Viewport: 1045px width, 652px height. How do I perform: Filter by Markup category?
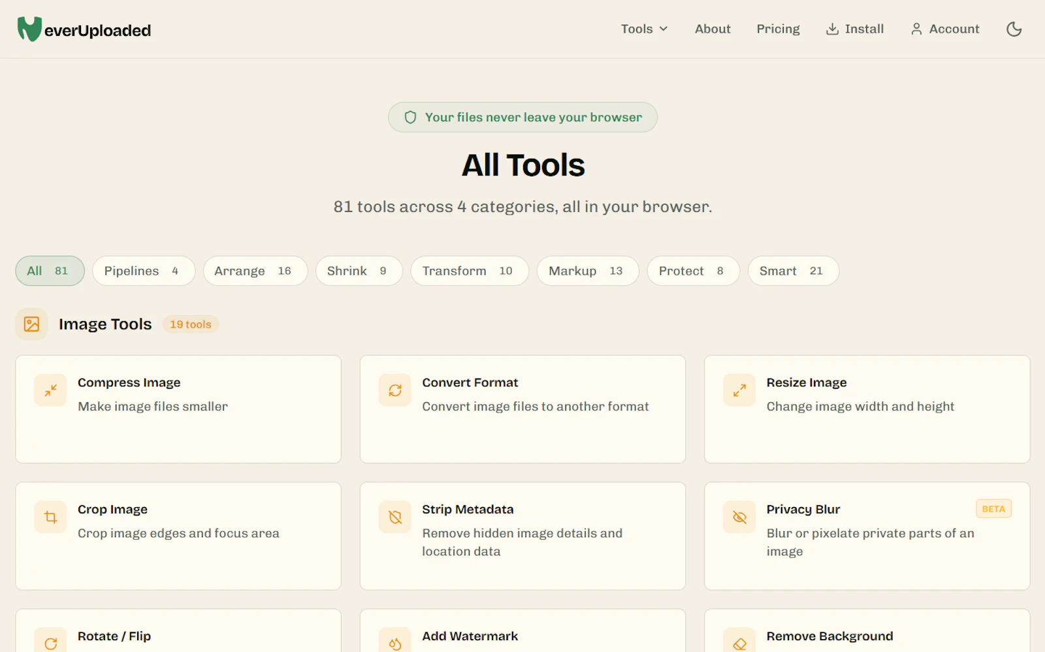click(x=588, y=271)
